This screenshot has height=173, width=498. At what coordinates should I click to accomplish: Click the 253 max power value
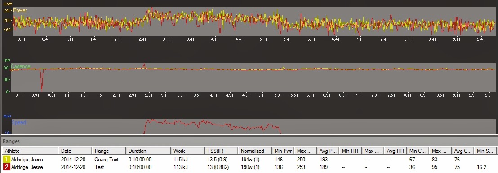click(301, 167)
